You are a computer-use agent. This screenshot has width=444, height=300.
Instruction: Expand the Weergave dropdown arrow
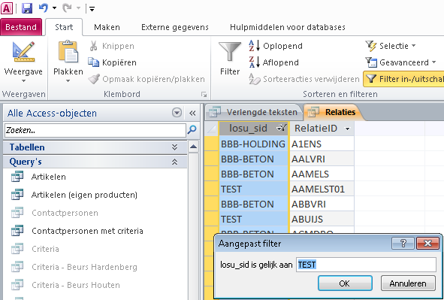(23, 81)
